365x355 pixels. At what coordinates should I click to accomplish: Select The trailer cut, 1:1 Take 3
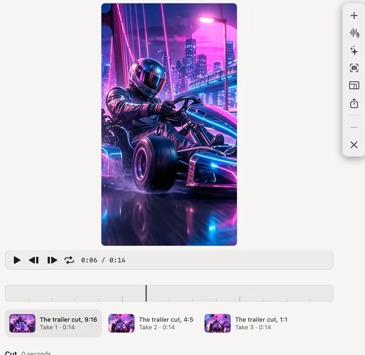point(246,323)
